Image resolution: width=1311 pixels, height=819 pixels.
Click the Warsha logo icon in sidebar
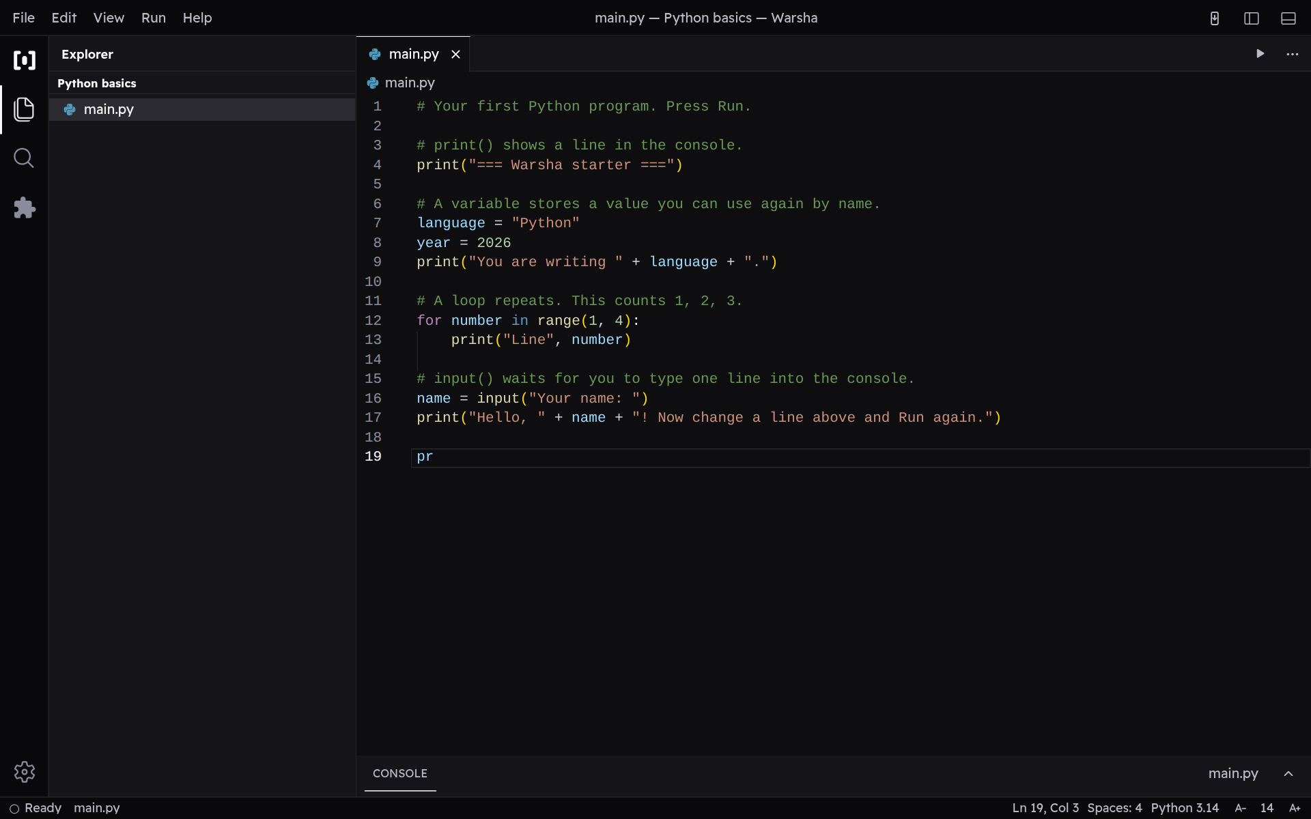click(25, 60)
